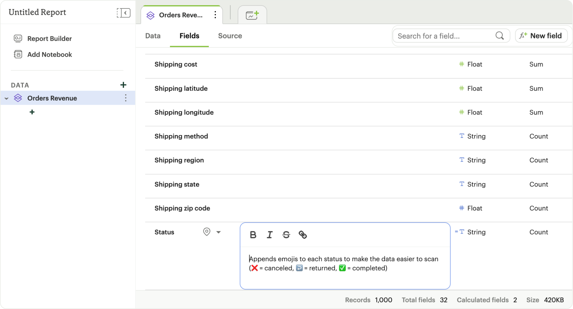Change Shipping region Count aggregation
Viewport: 573px width, 309px height.
[539, 160]
